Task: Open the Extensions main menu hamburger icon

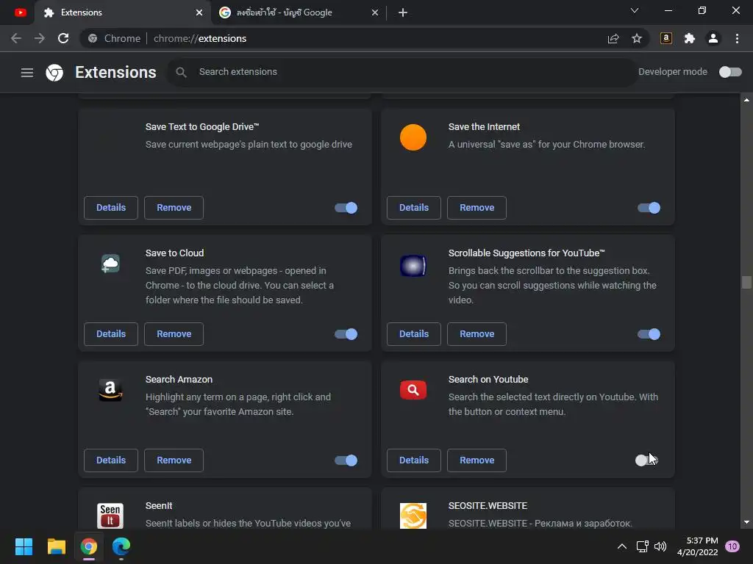Action: click(27, 73)
